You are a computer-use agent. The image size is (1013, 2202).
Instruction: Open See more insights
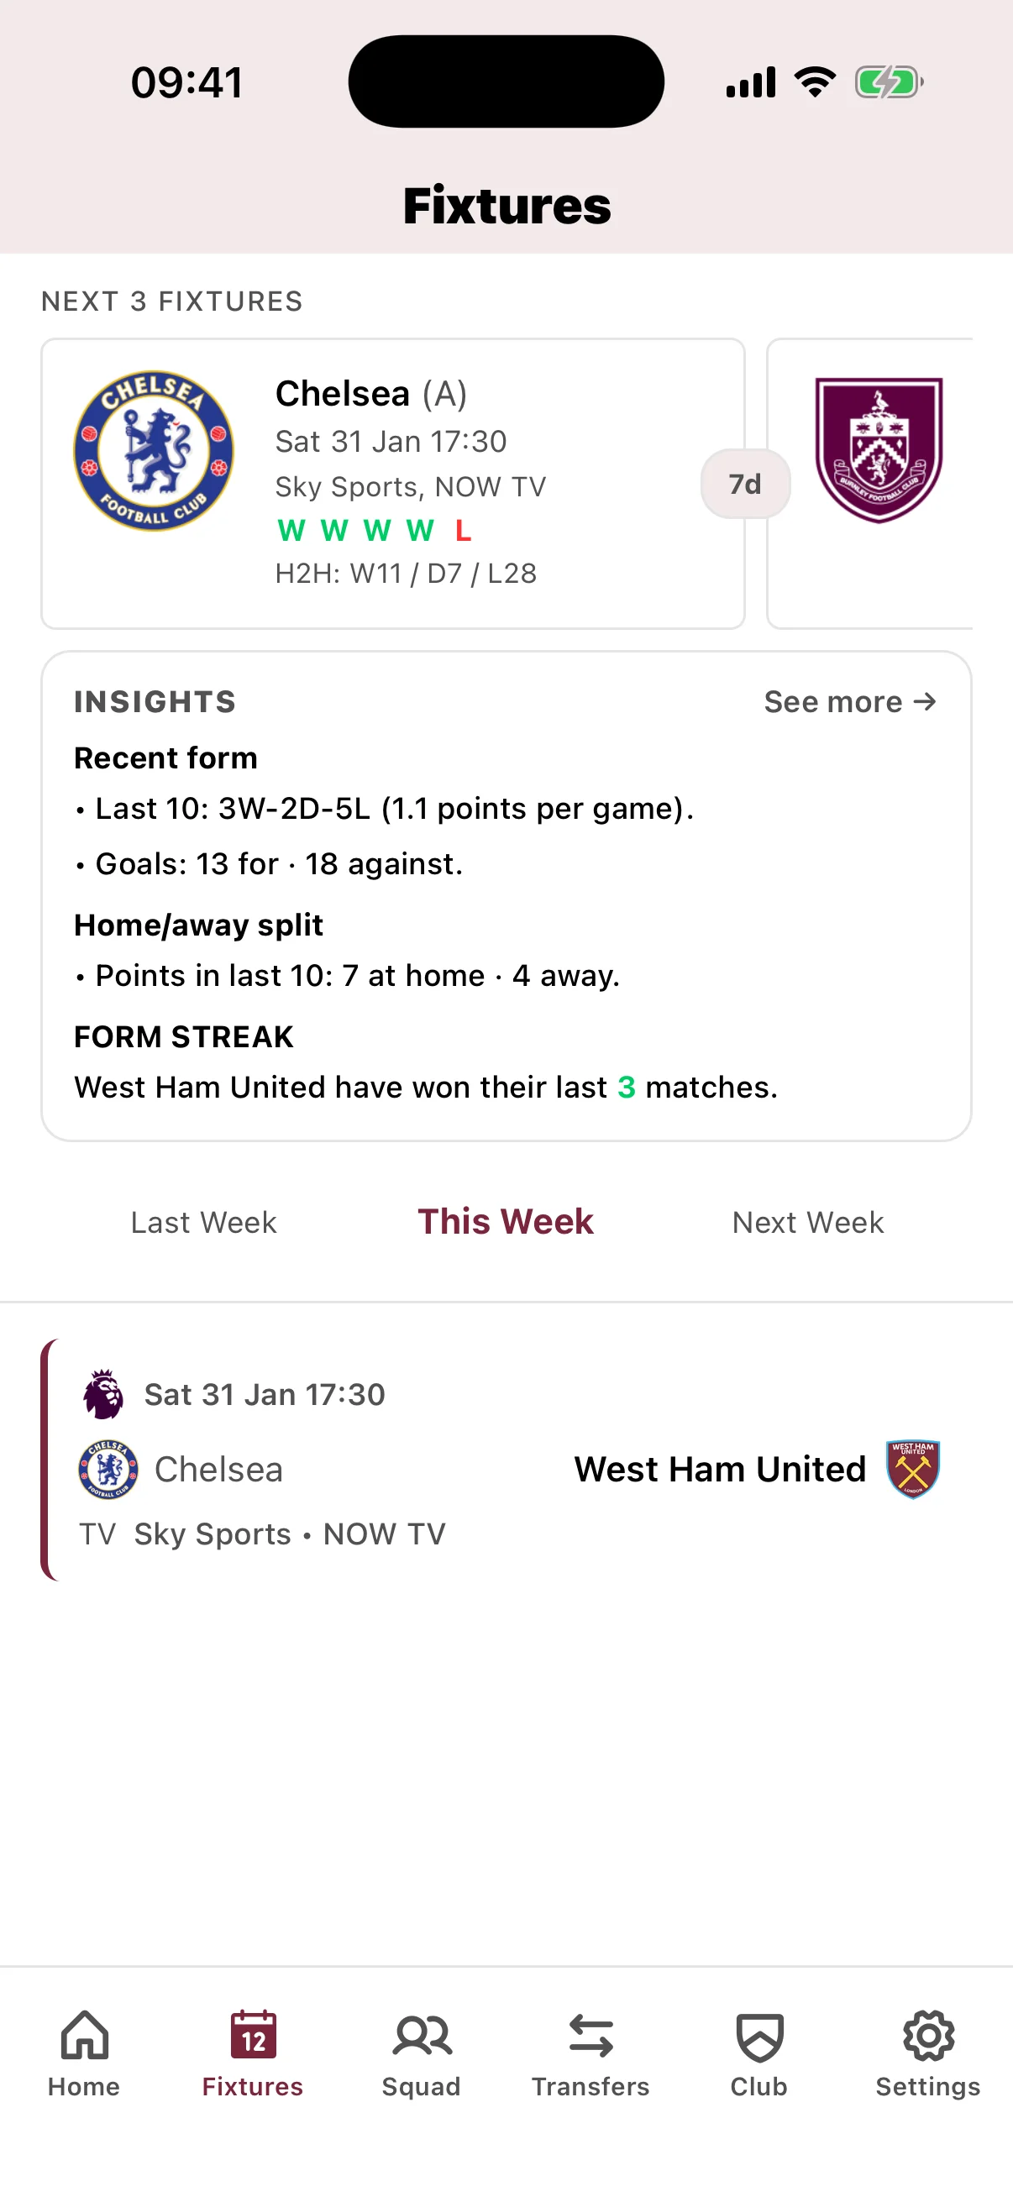(x=850, y=701)
